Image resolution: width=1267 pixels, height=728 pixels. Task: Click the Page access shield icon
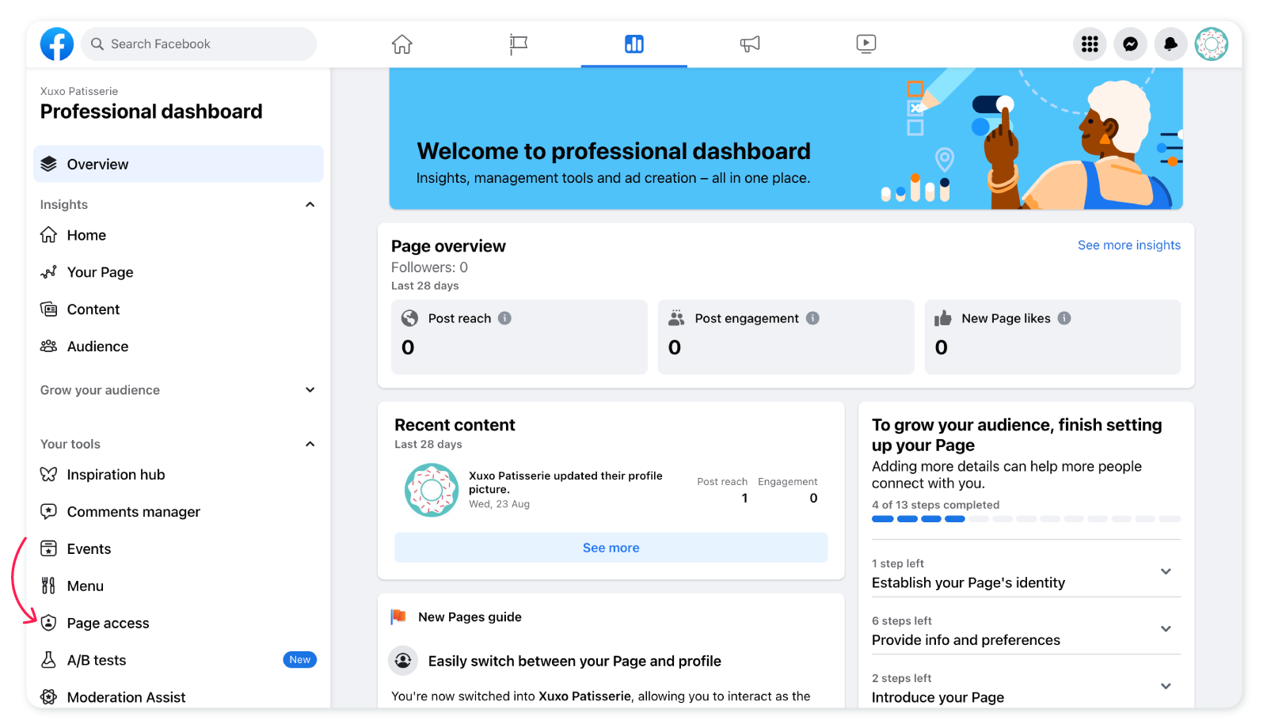click(x=49, y=624)
